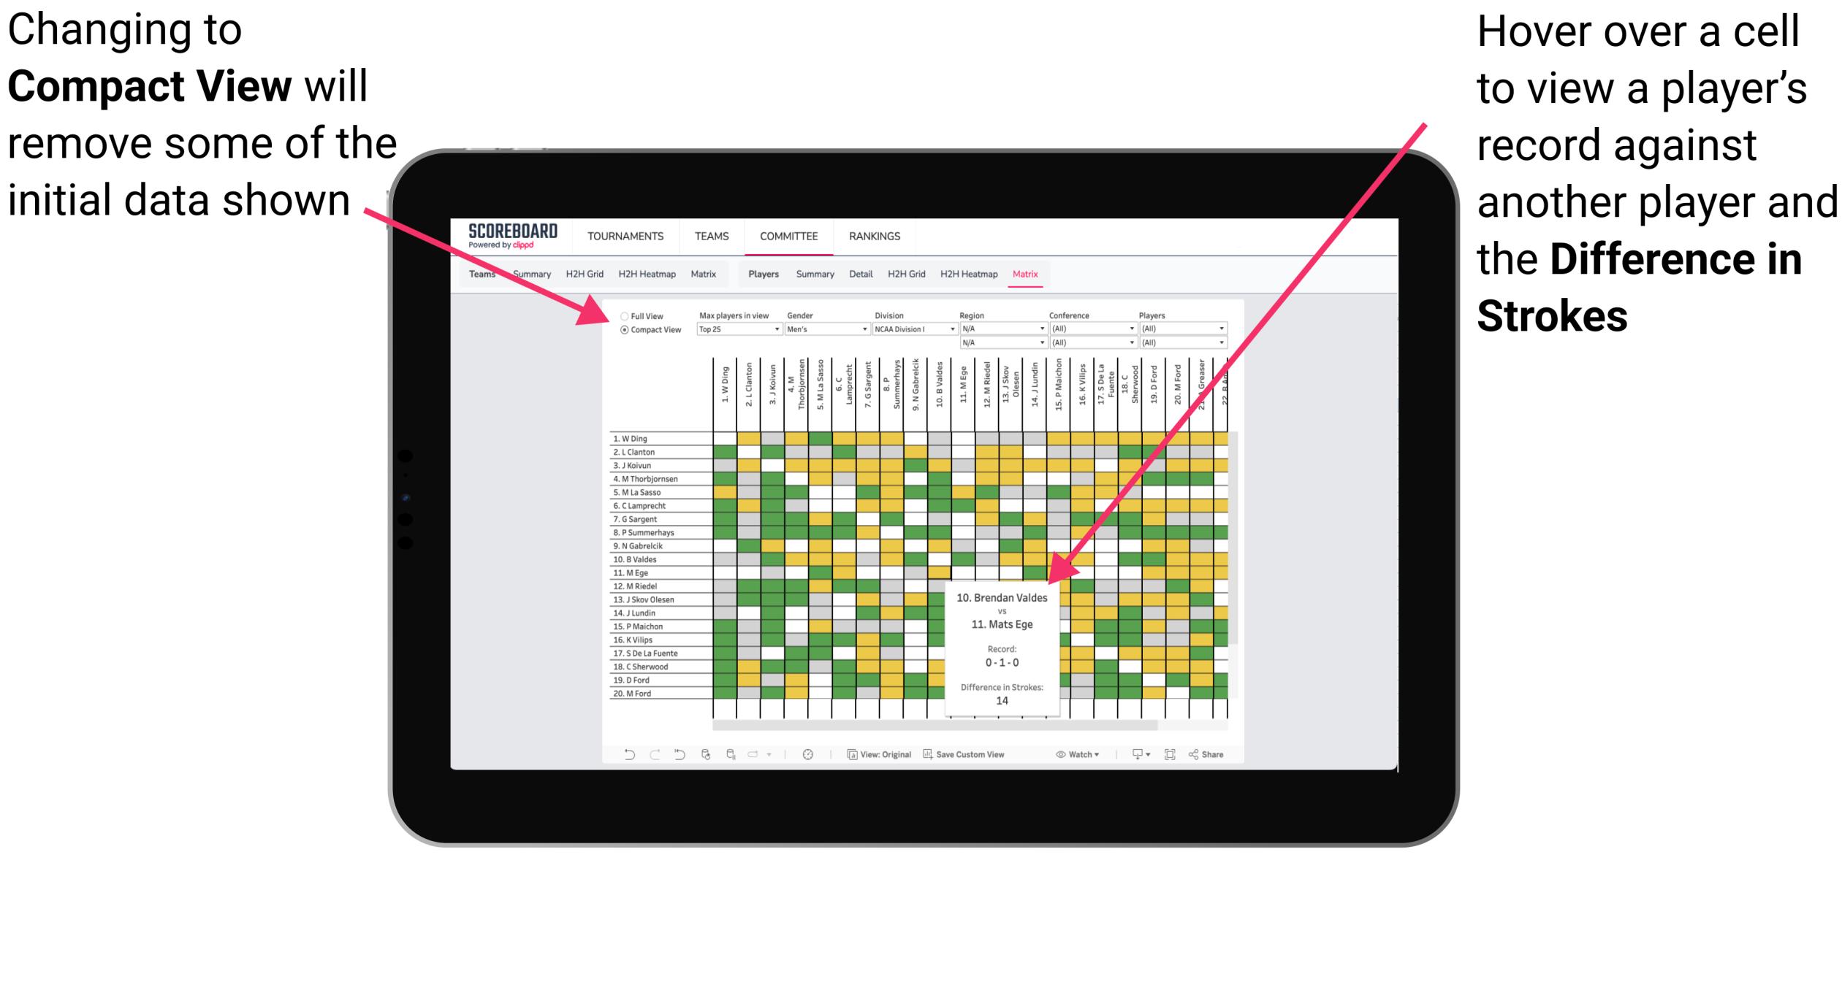Click the redo icon in toolbar
The width and height of the screenshot is (1842, 990).
645,755
